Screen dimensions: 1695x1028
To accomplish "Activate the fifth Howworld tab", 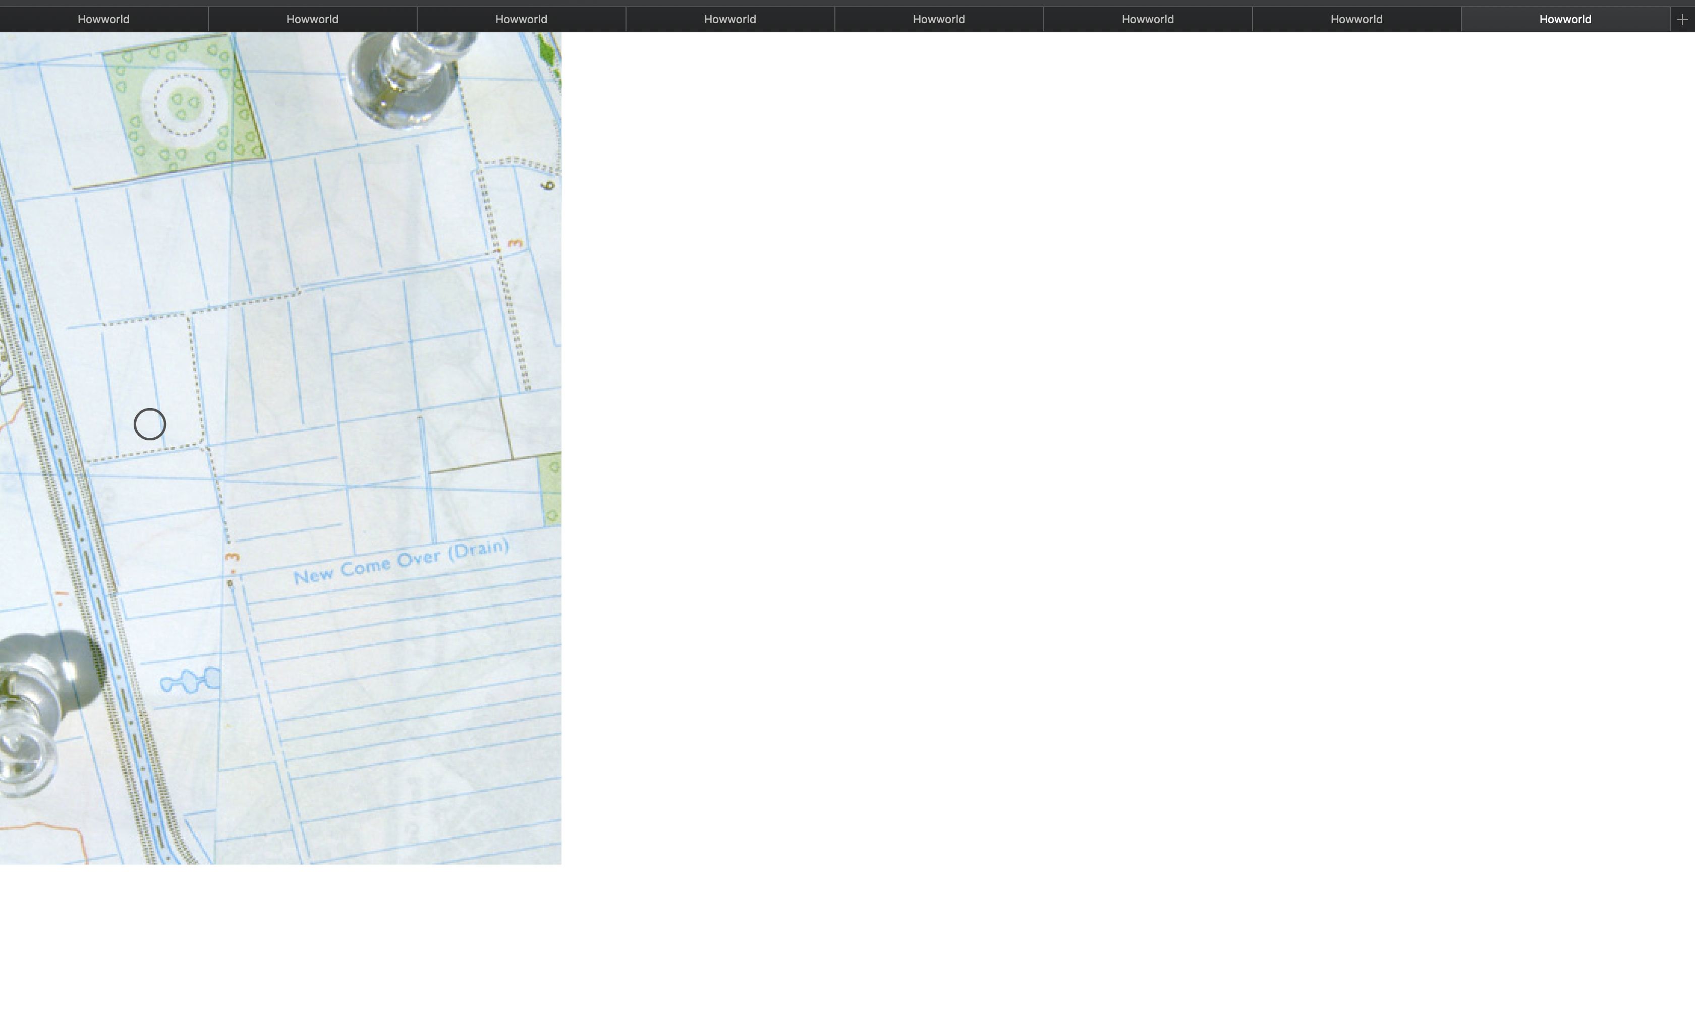I will (938, 19).
